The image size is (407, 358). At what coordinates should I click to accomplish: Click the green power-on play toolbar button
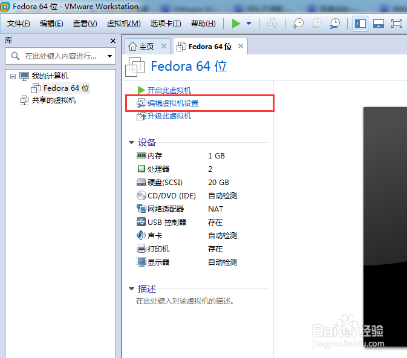click(x=236, y=24)
